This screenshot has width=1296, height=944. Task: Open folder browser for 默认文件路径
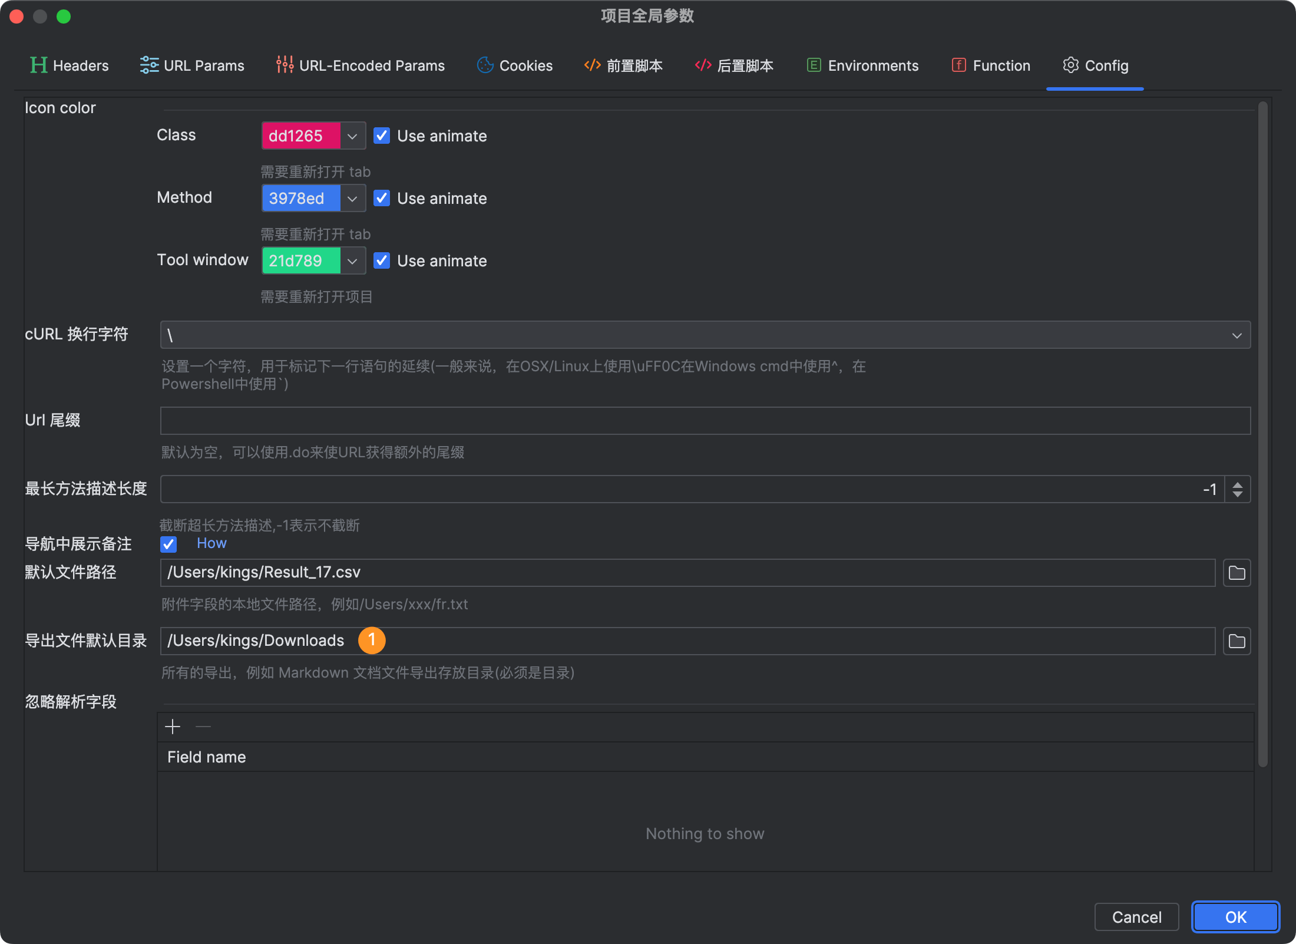pos(1237,573)
